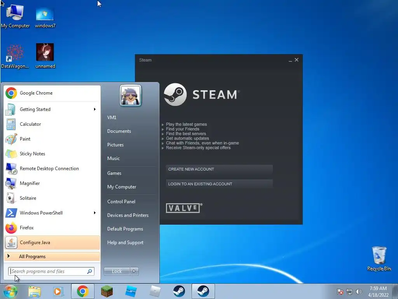Click the search magnifier icon in the Start menu
Screen dimensions: 398x299
tap(90, 271)
